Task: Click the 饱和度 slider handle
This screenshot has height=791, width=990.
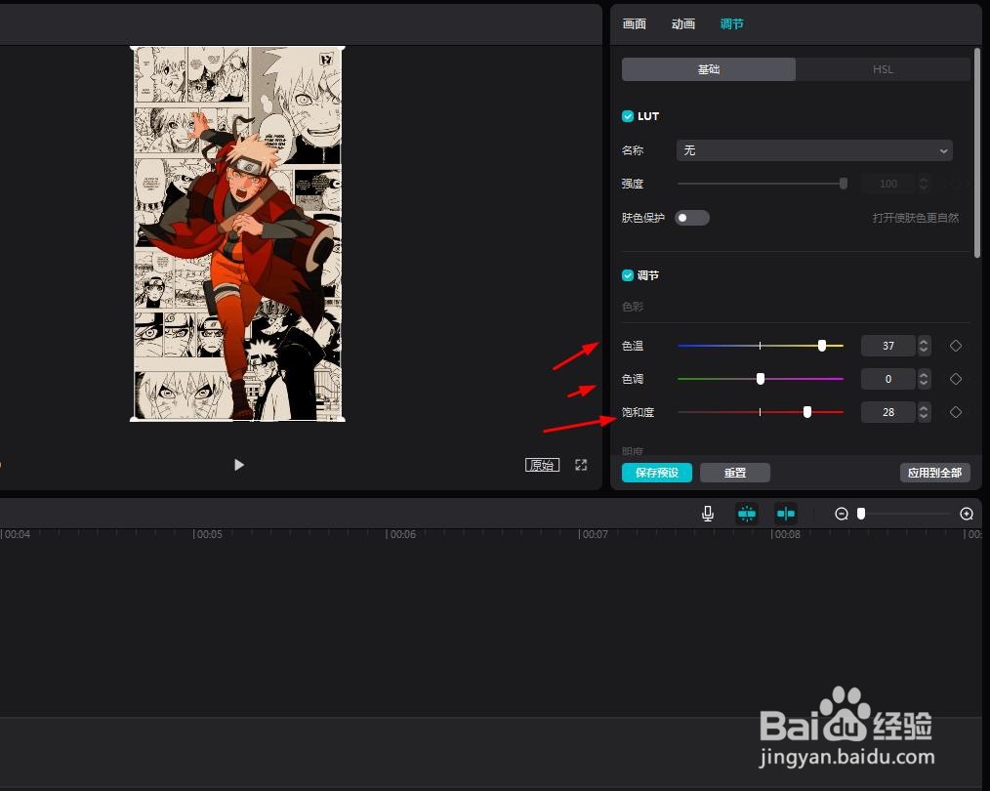Action: click(806, 412)
